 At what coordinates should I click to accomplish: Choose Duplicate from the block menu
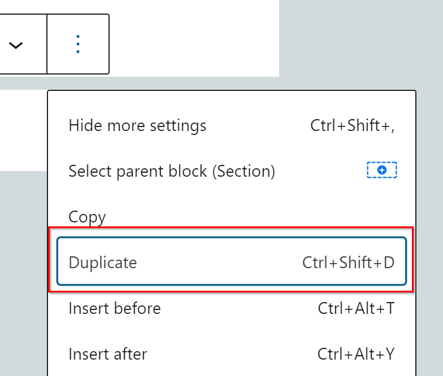(x=103, y=263)
